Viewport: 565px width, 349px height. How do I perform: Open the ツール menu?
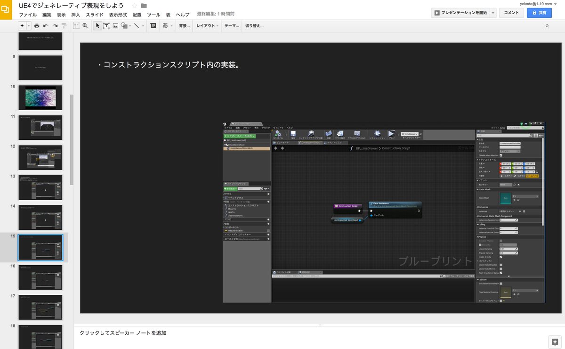(x=153, y=15)
